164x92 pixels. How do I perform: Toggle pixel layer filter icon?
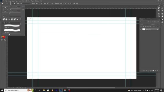149,22
